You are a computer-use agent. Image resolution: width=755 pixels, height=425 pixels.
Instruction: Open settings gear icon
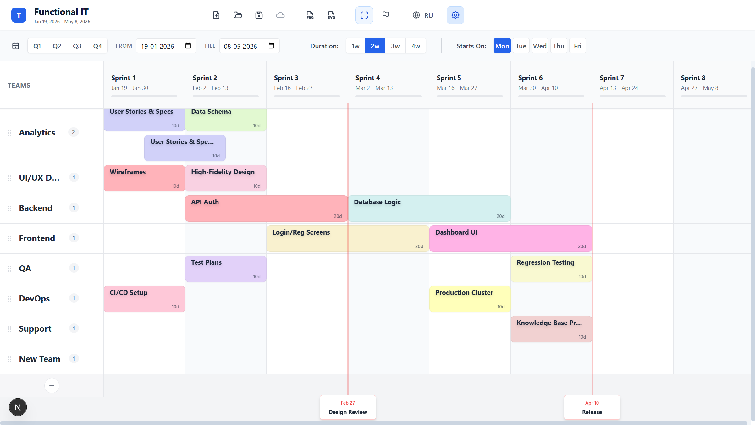455,15
